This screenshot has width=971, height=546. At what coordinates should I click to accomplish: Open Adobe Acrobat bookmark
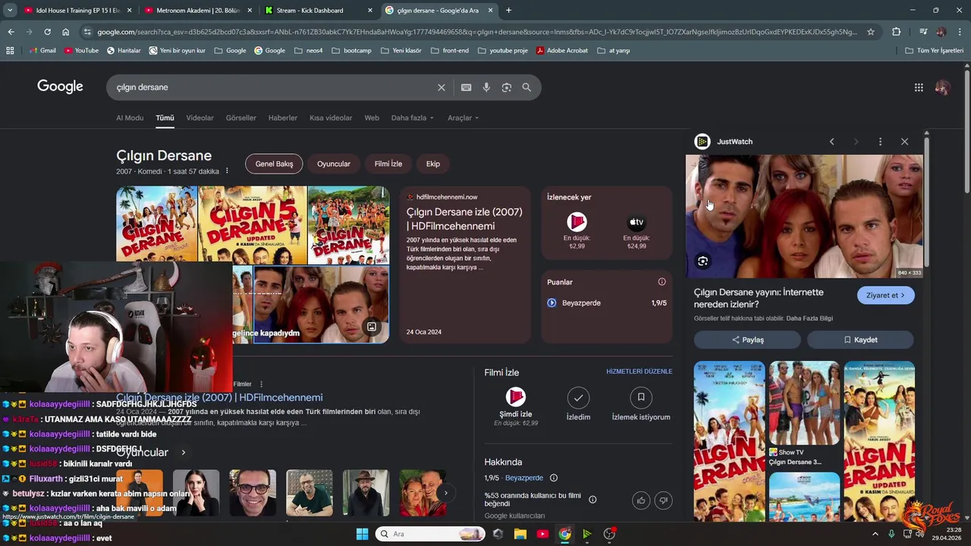coord(562,50)
